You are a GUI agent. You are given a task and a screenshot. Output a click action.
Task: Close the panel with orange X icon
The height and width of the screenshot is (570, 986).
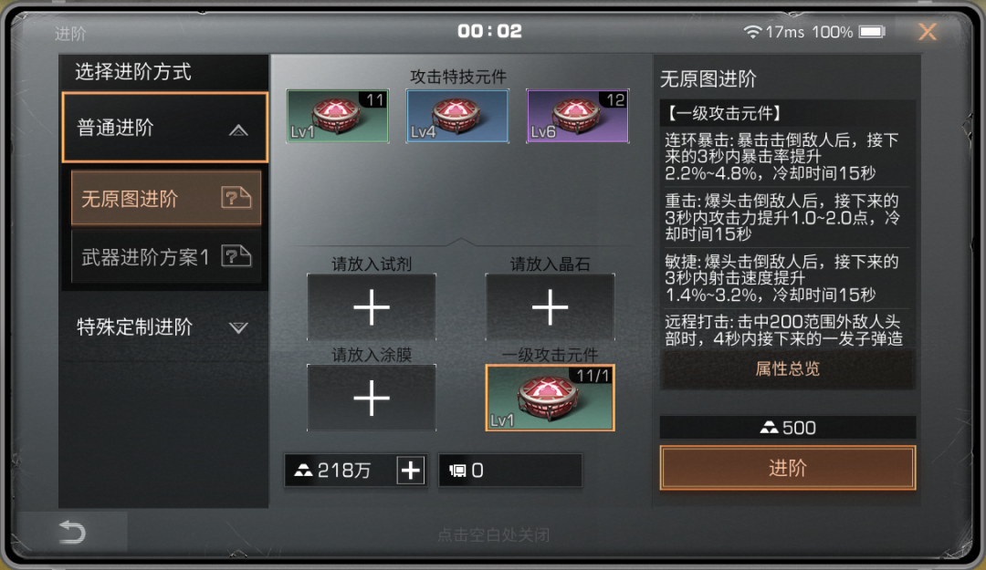tap(928, 31)
